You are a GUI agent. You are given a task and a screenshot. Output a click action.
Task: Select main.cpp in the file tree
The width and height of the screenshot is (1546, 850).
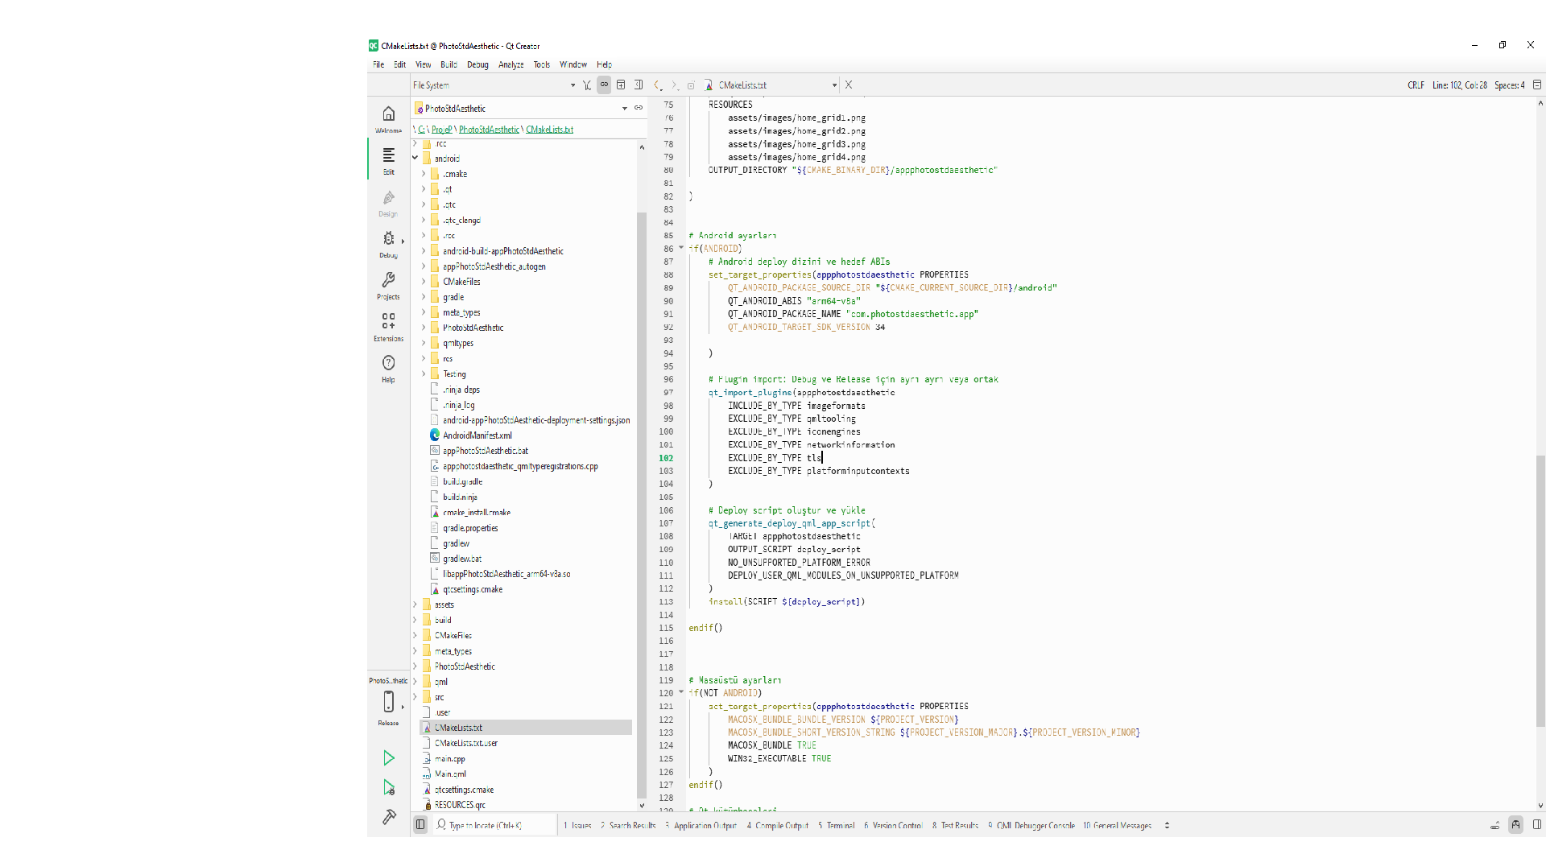(449, 759)
